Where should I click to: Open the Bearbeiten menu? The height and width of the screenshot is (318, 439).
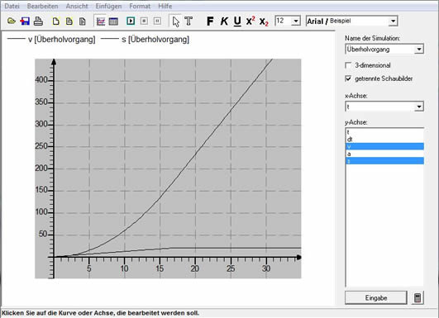click(x=42, y=6)
